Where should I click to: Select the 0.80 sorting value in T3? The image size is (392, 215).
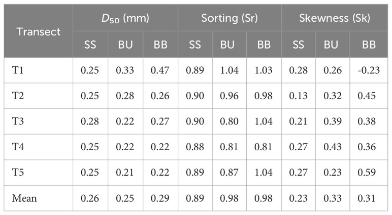(x=229, y=121)
